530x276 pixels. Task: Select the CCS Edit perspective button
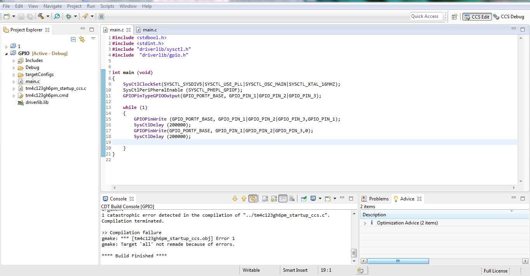pyautogui.click(x=477, y=17)
